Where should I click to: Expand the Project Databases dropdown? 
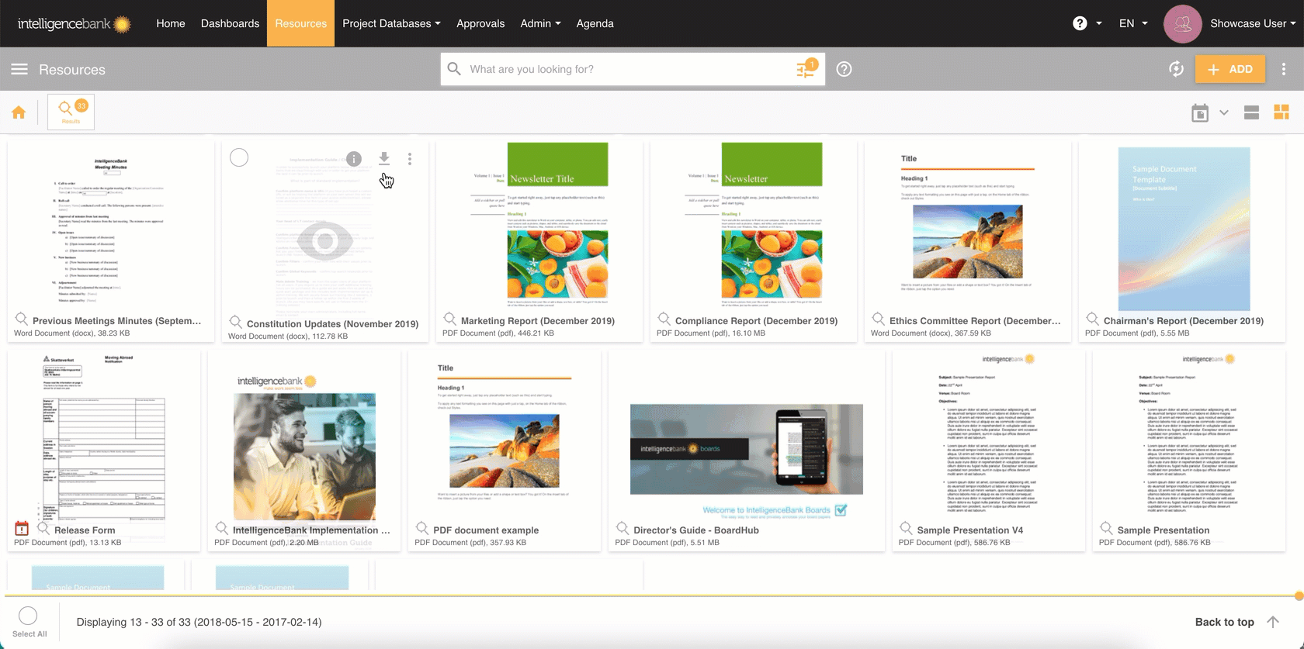(x=391, y=23)
